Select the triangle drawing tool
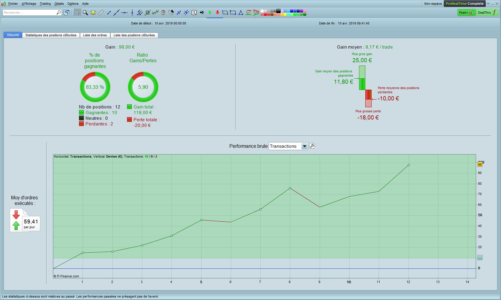 click(241, 13)
